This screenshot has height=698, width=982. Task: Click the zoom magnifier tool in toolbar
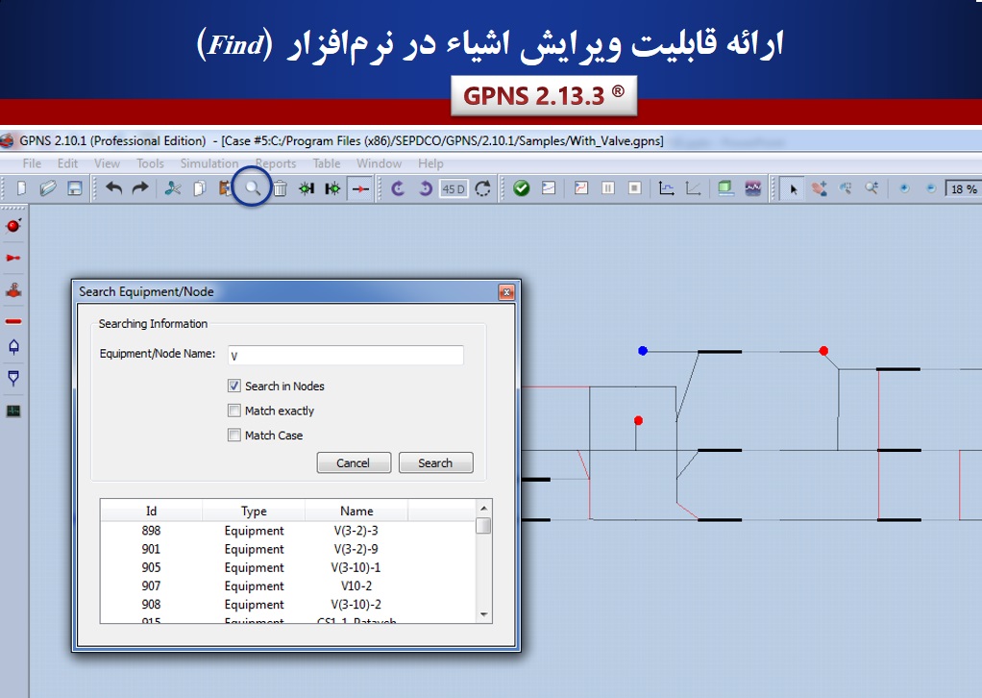872,188
